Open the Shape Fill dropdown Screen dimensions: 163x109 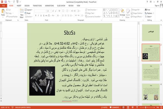tap(136, 10)
